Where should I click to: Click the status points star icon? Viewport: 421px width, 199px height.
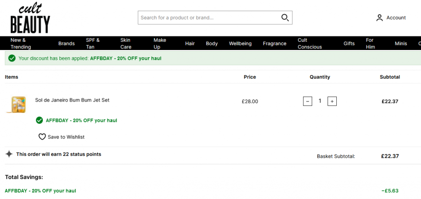tap(9, 154)
